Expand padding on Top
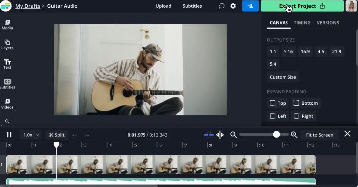The image size is (358, 187). pos(278,103)
